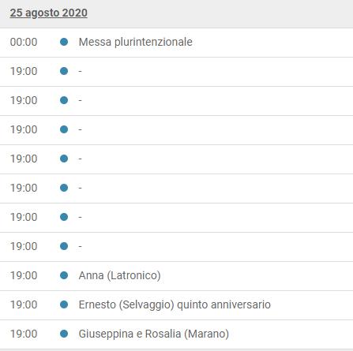Screen dimensions: 353x351
Task: Select blue dot beside Giuseppina e Rosalia (Marano)
Action: click(64, 334)
